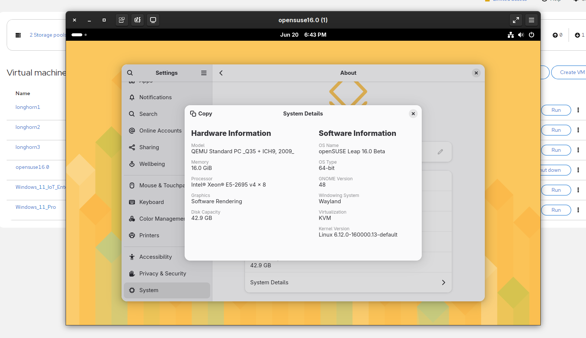
Task: Go back from the About page
Action: (x=221, y=73)
